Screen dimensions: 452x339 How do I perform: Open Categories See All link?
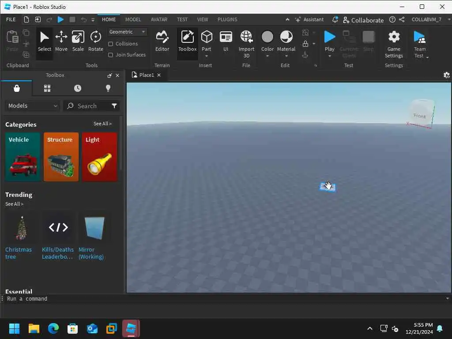(102, 124)
